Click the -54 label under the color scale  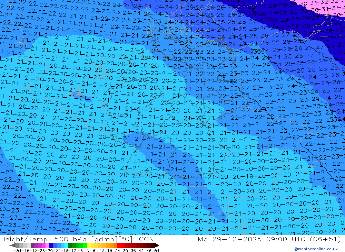(18, 251)
